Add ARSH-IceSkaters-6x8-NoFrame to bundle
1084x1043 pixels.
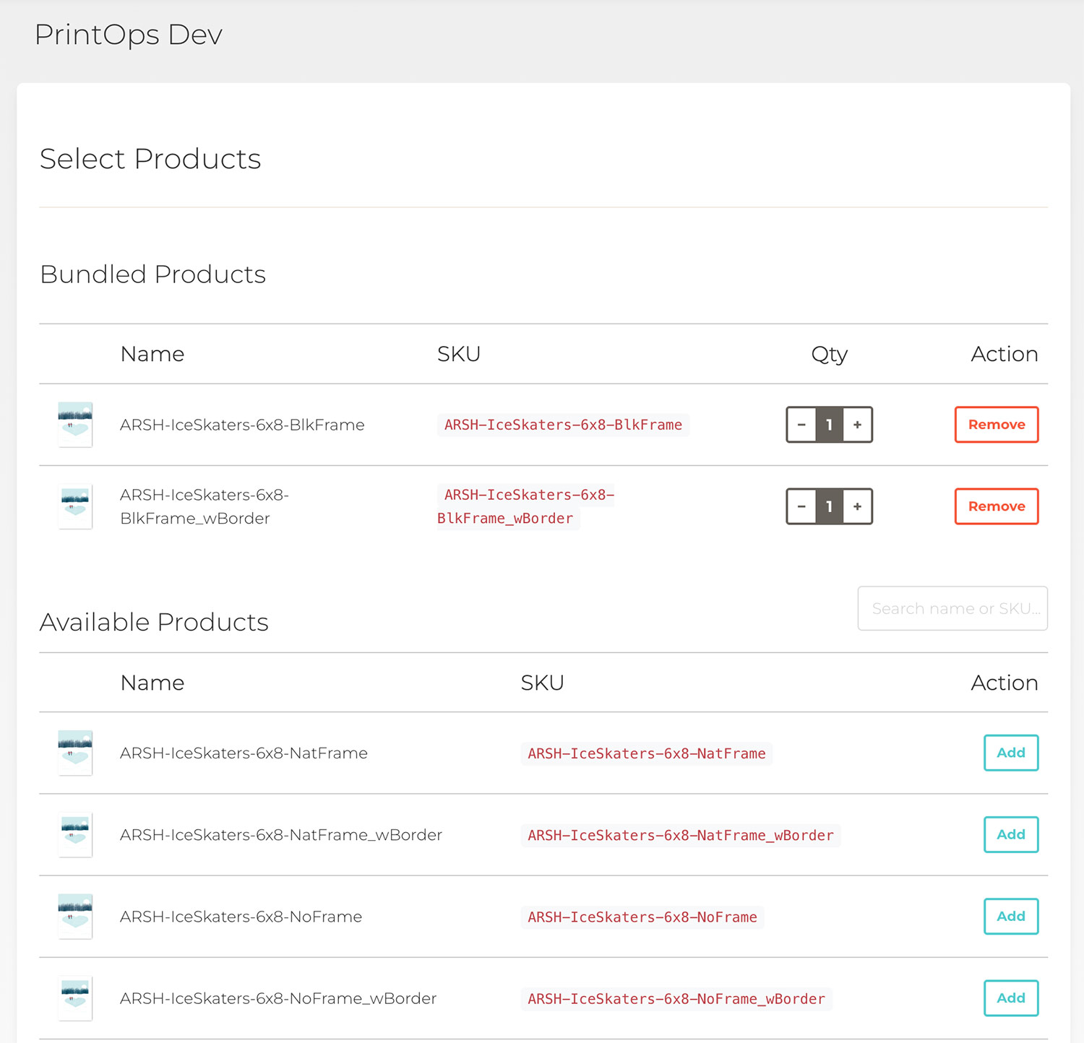[x=1010, y=916]
